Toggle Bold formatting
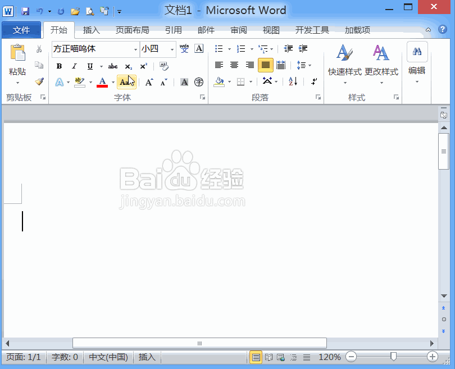This screenshot has height=369, width=455. click(59, 66)
